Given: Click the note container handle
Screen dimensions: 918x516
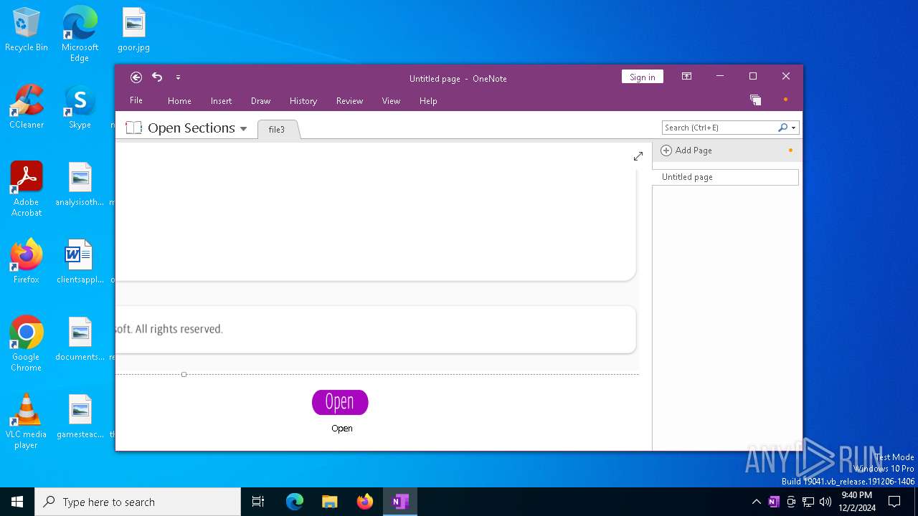Looking at the screenshot, I should click(x=184, y=374).
